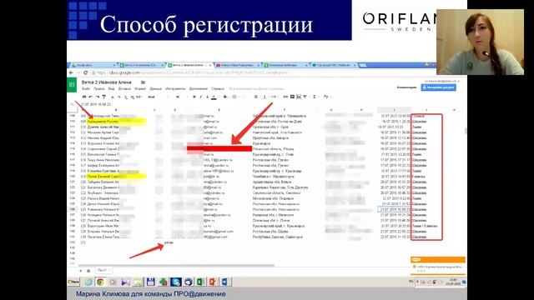Switch to the YouTube browser tab
The image size is (534, 300).
(237, 65)
